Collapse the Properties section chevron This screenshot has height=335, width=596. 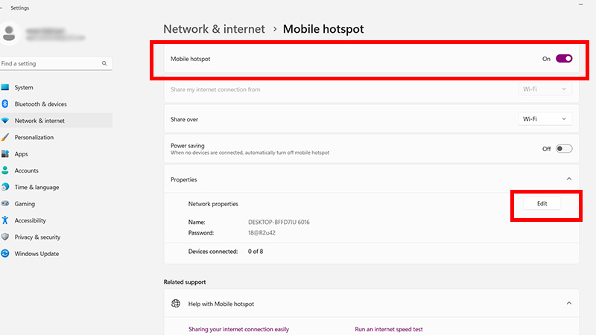pyautogui.click(x=568, y=179)
